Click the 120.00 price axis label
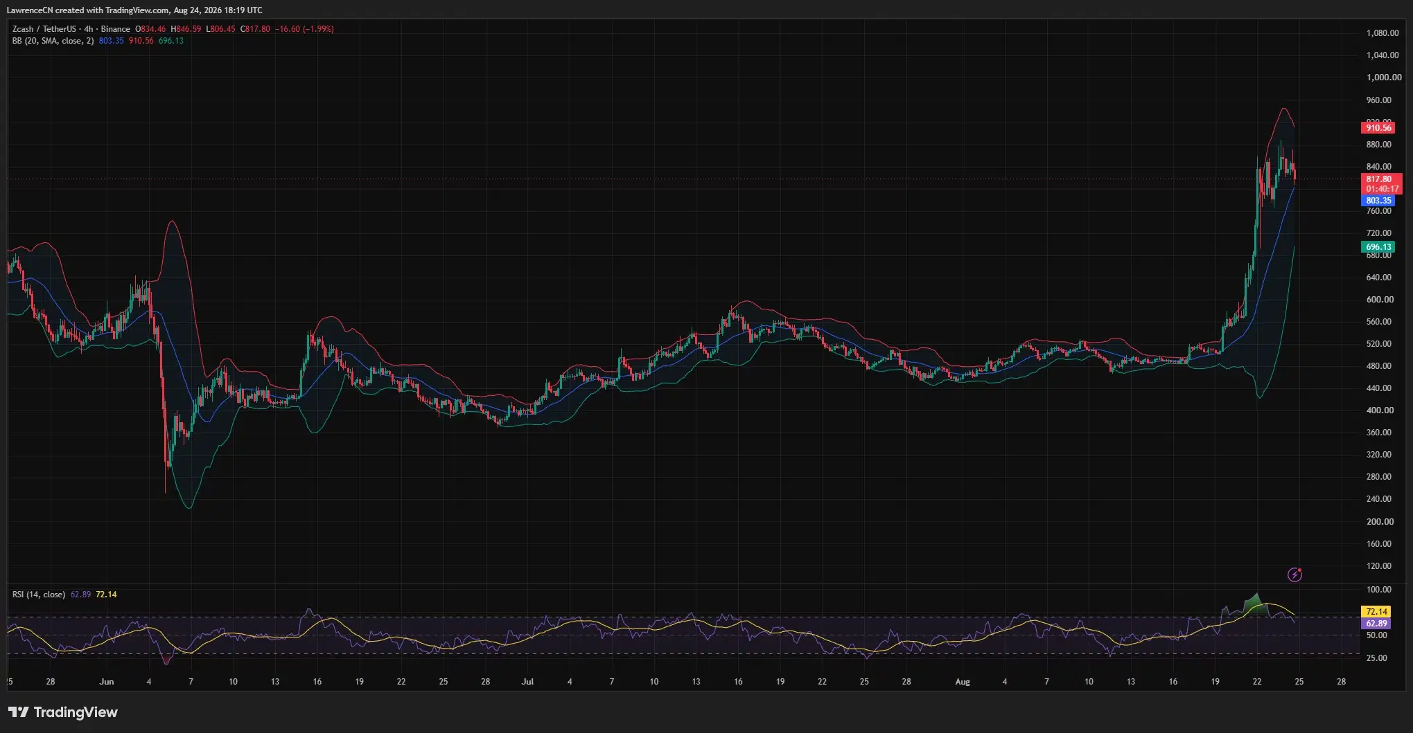The height and width of the screenshot is (733, 1413). pos(1378,566)
